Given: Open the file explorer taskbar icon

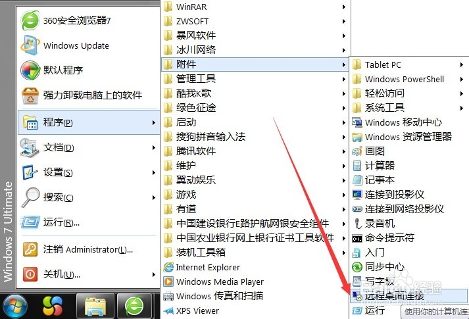Looking at the screenshot, I should point(95,306).
